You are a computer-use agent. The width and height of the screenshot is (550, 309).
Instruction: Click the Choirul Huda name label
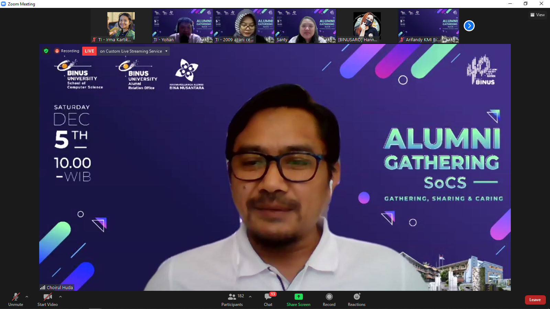click(x=60, y=287)
